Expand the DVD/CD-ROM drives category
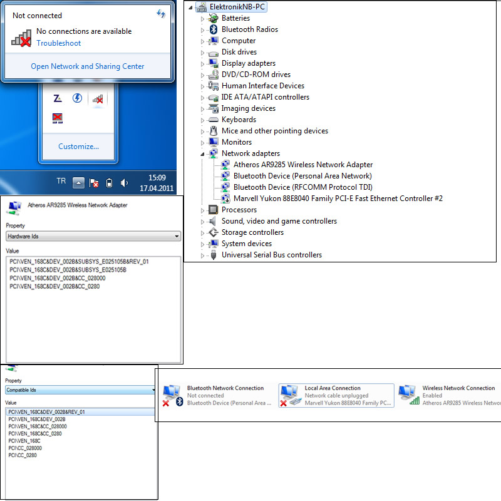 point(202,75)
